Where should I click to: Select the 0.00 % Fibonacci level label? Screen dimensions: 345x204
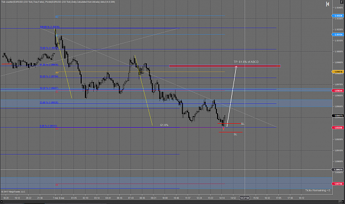point(48,126)
